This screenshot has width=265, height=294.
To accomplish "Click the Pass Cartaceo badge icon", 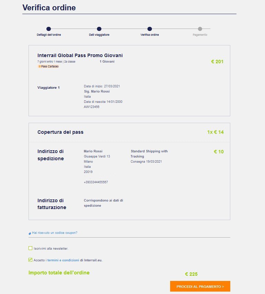I will click(x=40, y=66).
